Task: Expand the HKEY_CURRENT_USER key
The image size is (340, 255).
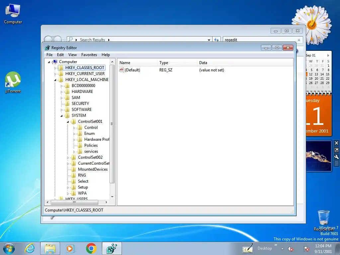Action: tap(55, 74)
